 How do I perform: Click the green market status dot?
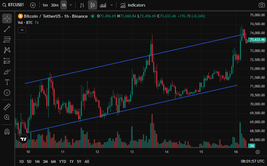(x=93, y=16)
